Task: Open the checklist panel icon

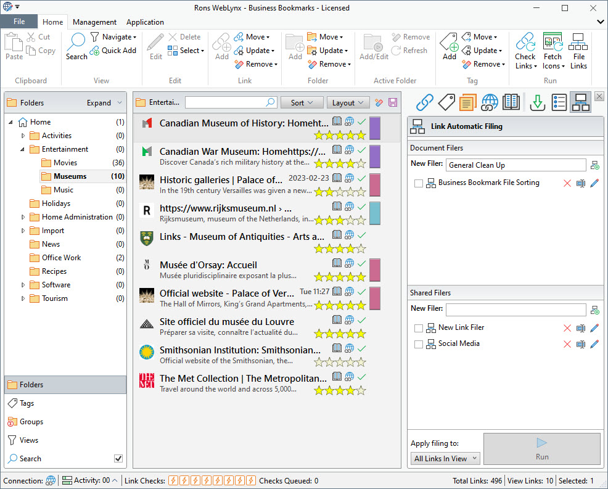Action: point(559,103)
